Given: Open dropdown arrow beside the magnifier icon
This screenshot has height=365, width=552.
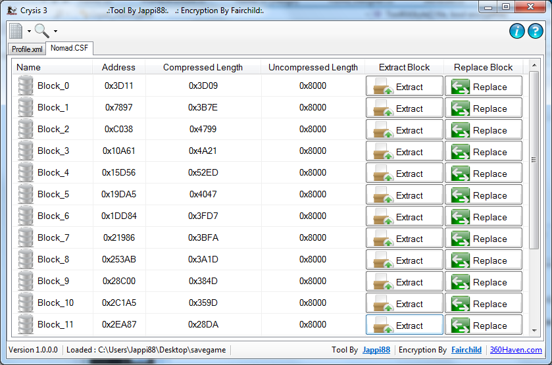Looking at the screenshot, I should point(55,32).
